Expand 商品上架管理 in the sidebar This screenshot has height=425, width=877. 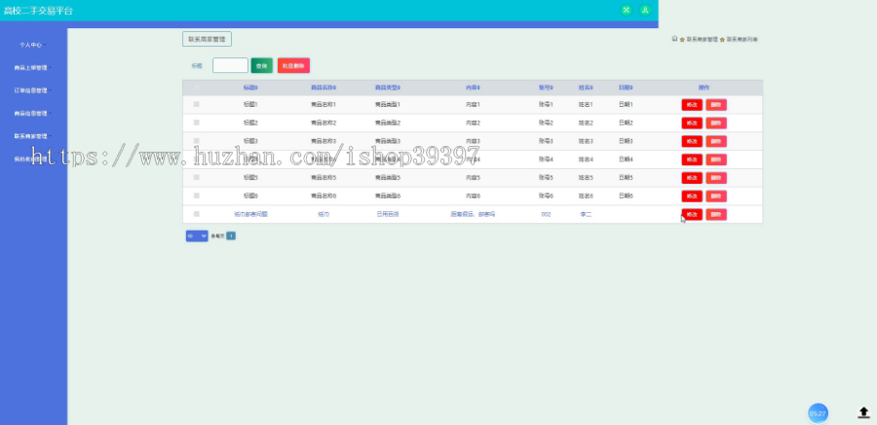[x=33, y=67]
